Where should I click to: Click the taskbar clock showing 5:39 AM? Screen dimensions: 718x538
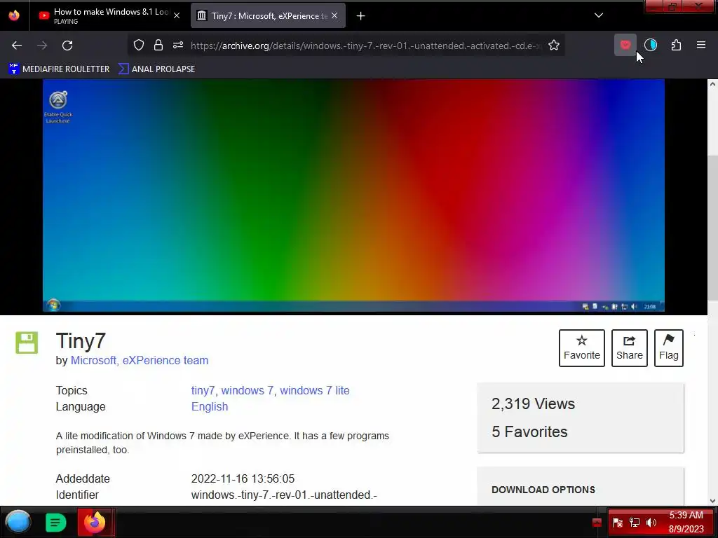pyautogui.click(x=686, y=522)
